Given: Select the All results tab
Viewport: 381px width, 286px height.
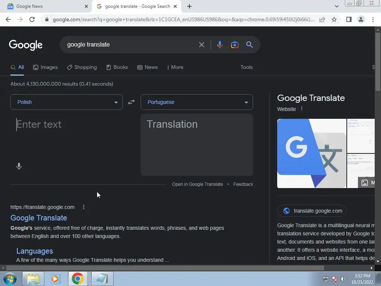Looking at the screenshot, I should click(x=17, y=67).
